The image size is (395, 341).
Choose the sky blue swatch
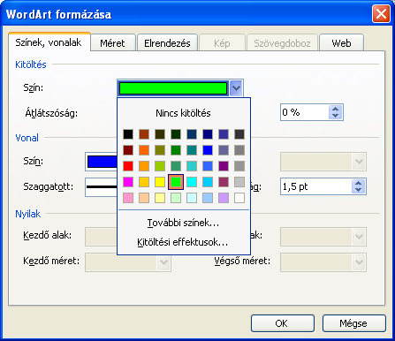[208, 182]
